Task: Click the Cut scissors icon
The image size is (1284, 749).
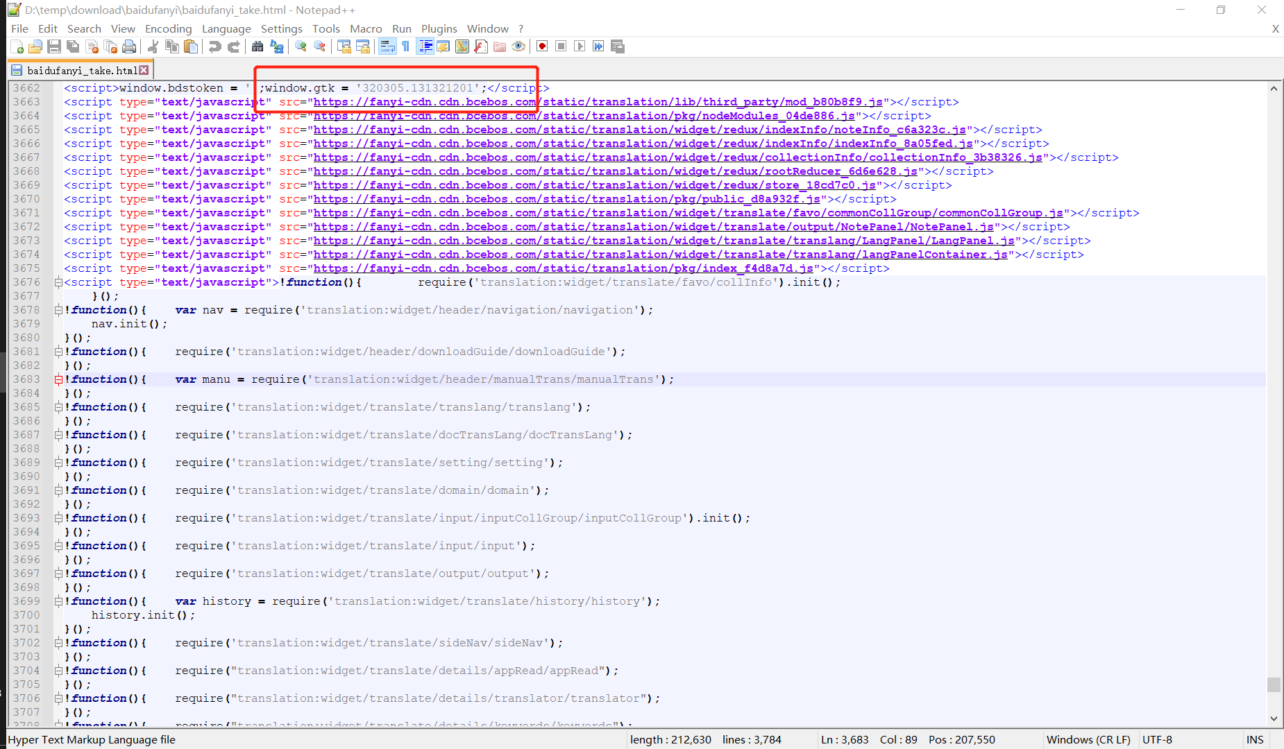Action: (153, 46)
